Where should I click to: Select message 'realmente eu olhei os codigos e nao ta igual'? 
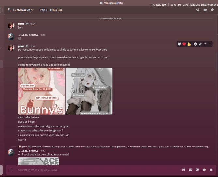tap(43, 126)
